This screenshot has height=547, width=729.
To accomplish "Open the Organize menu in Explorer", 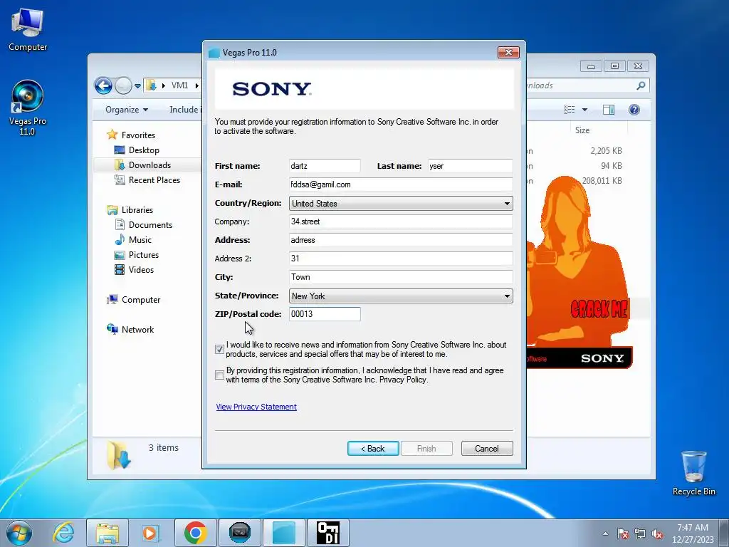I will tap(127, 110).
